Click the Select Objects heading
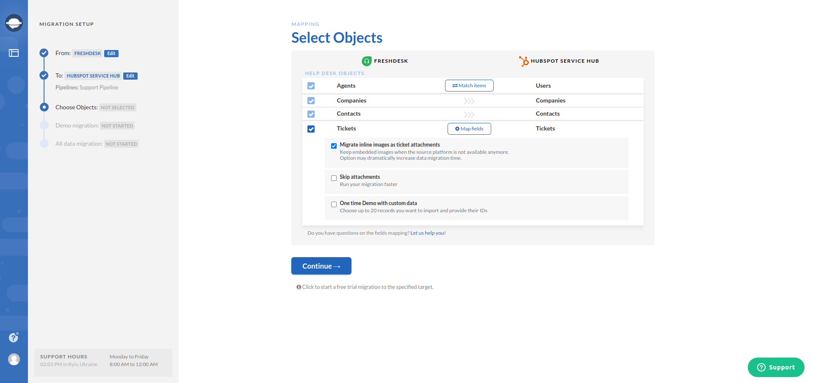813x383 pixels. [x=337, y=38]
